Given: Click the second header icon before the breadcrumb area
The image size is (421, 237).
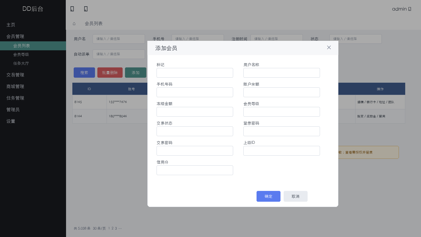Looking at the screenshot, I should [x=86, y=9].
